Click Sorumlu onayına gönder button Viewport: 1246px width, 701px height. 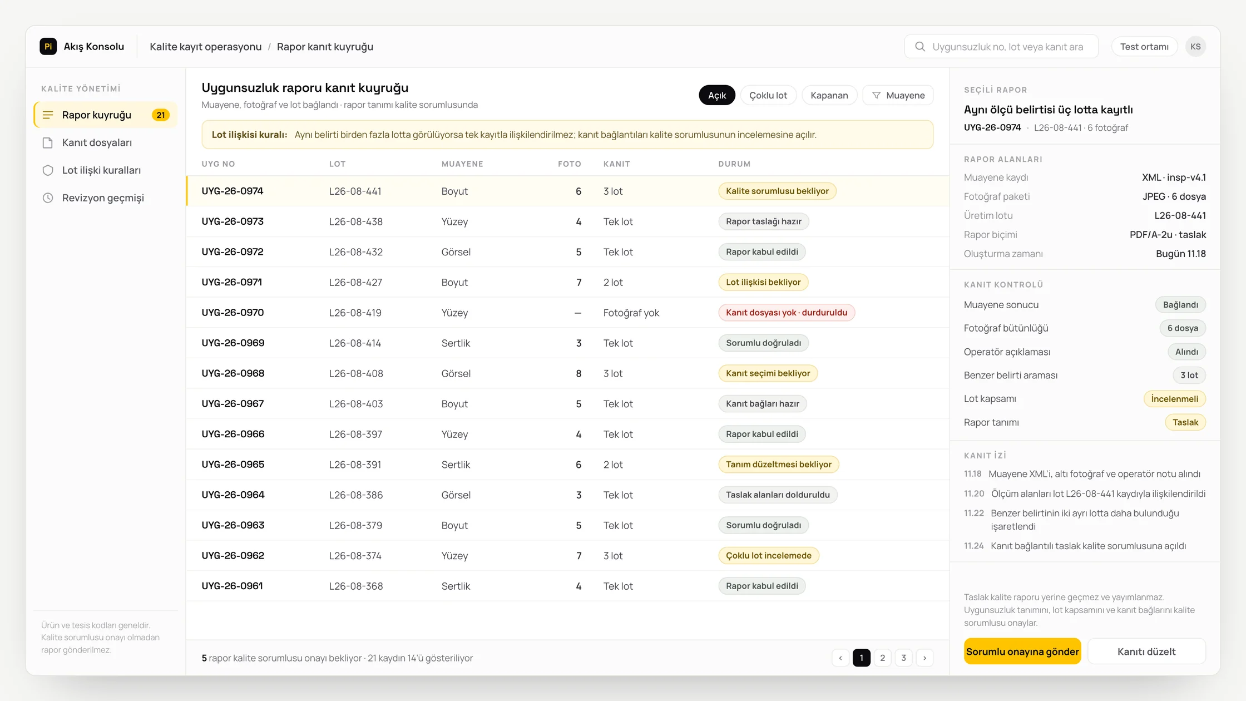tap(1022, 651)
